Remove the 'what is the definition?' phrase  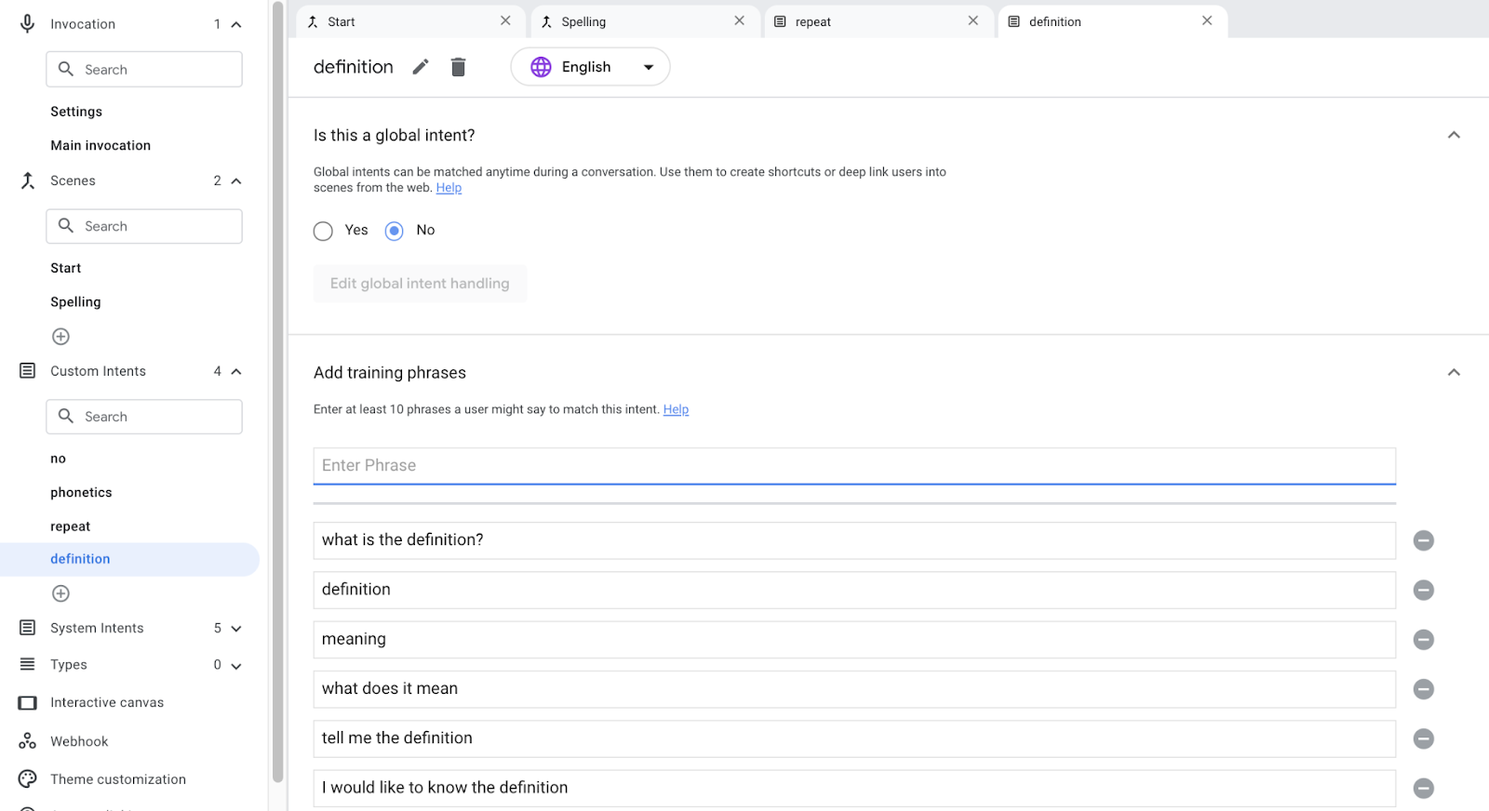point(1423,540)
